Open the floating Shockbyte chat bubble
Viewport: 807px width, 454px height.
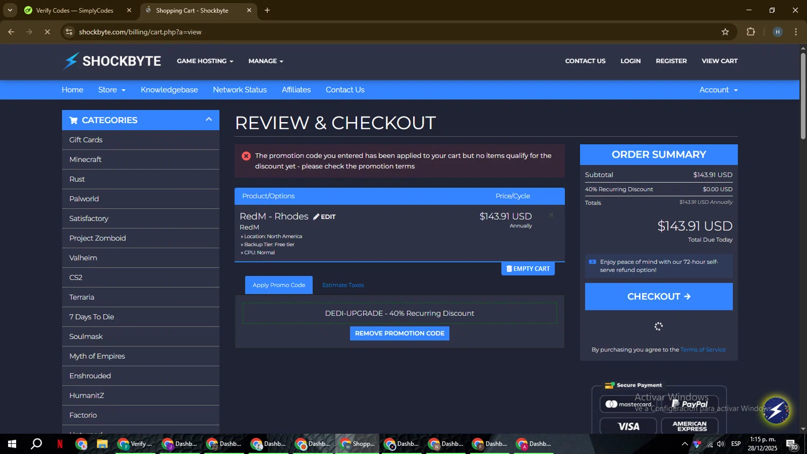(x=776, y=411)
